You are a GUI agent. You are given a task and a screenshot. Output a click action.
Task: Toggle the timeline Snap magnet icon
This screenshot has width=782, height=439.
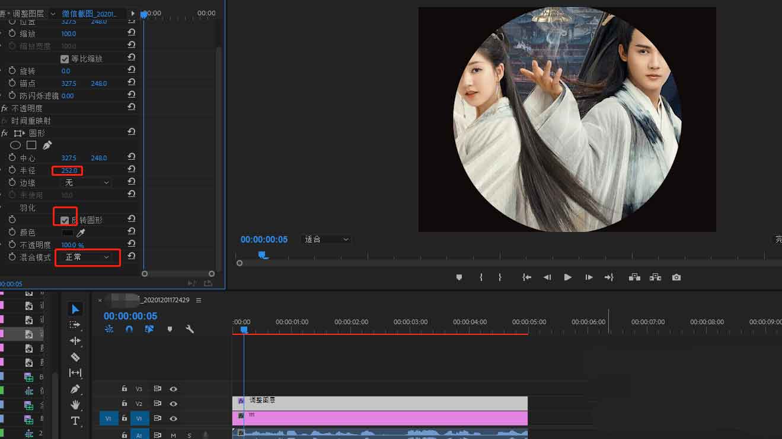tap(129, 329)
